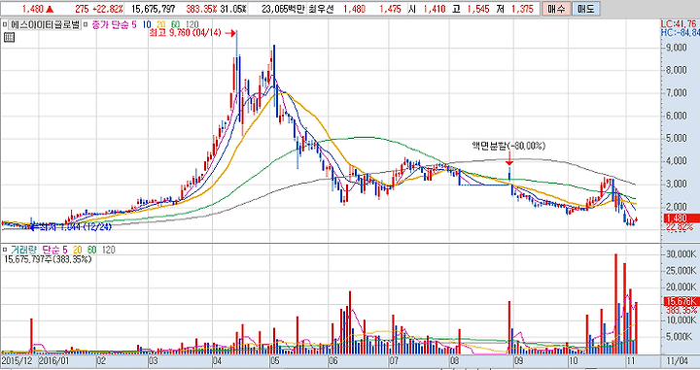The height and width of the screenshot is (370, 700).
Task: Select the blue 10-day moving average label
Action: pos(147,25)
